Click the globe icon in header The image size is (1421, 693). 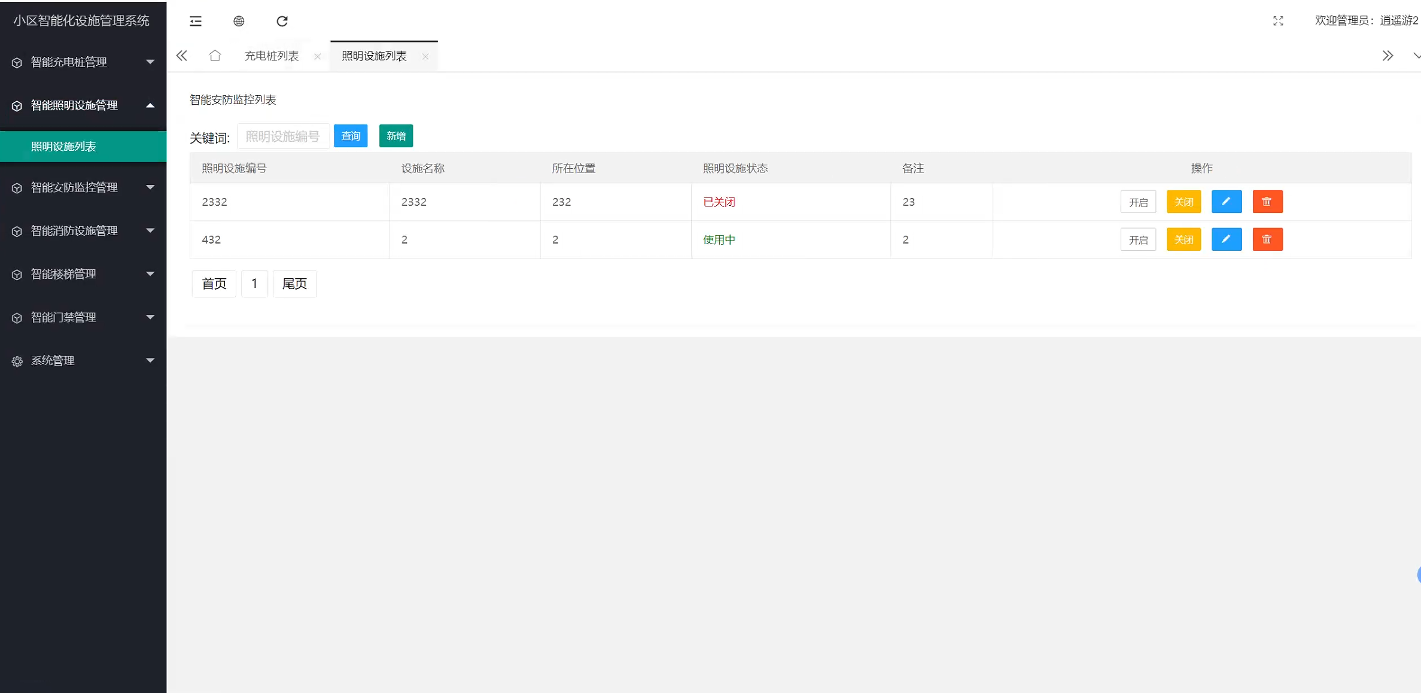[x=239, y=22]
